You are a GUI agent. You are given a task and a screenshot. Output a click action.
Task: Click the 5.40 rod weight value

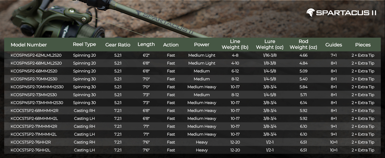point(303,79)
